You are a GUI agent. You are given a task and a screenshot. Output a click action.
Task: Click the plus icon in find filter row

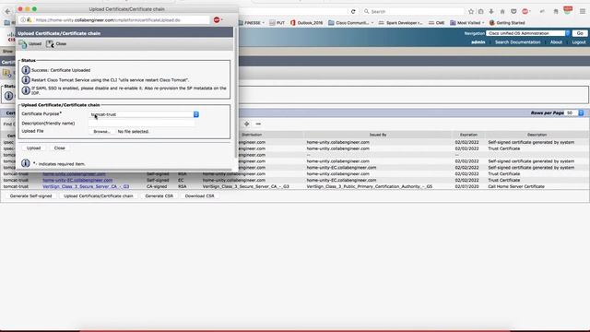click(247, 124)
